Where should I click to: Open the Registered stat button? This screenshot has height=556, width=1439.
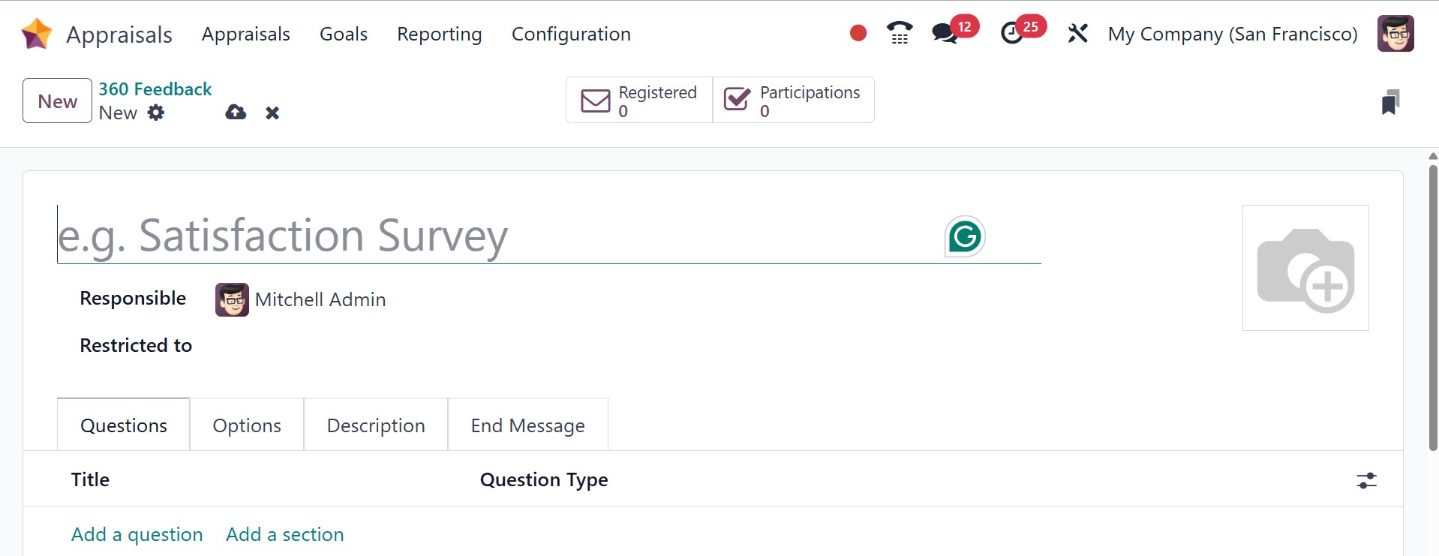[x=639, y=101]
